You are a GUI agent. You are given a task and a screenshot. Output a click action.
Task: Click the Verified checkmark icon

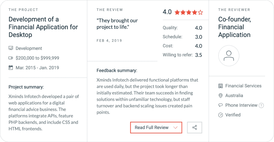click(x=221, y=115)
